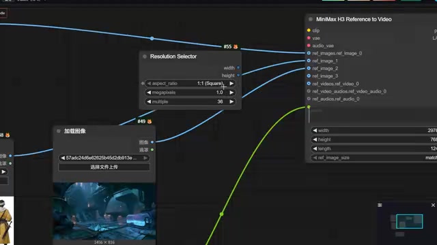Increase multiple with right arrow
The image size is (437, 245).
pyautogui.click(x=231, y=101)
